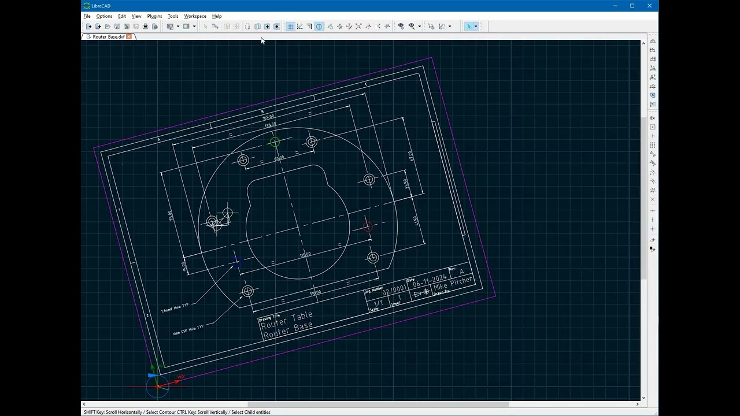Toggle Snap Intersection X icon
Image resolution: width=740 pixels, height=416 pixels.
click(x=653, y=199)
